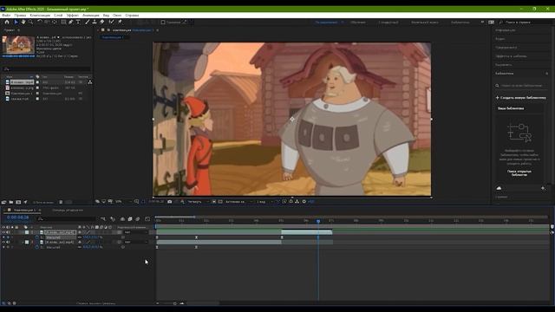Click the new composition icon in Project panel
The image size is (555, 312).
pos(18,202)
